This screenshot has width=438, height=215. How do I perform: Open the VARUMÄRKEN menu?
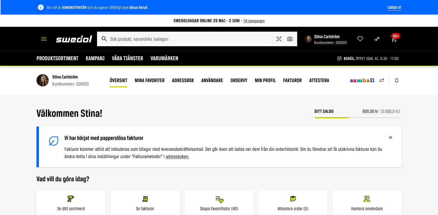click(164, 58)
